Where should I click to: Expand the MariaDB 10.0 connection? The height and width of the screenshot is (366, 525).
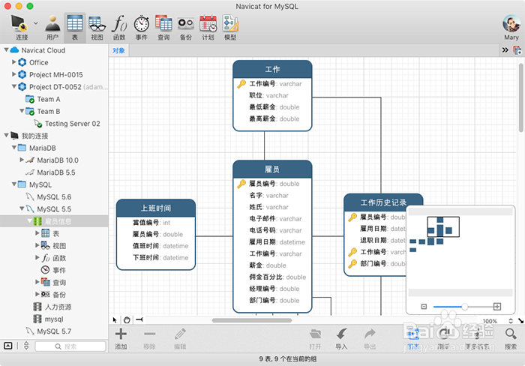22,160
